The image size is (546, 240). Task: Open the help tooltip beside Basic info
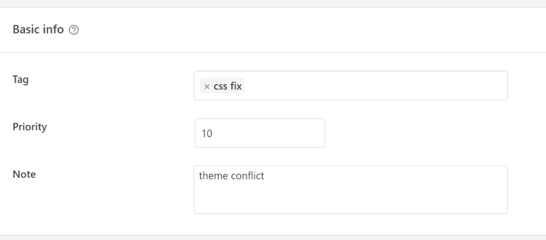point(74,30)
